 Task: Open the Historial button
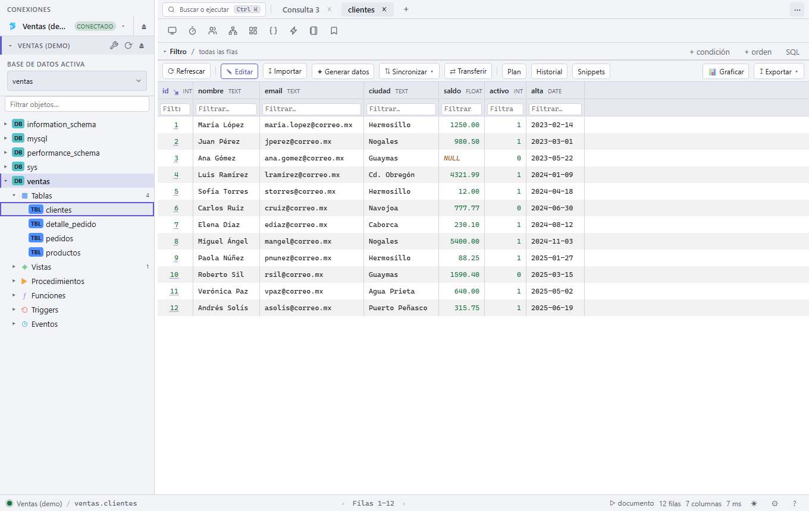click(x=549, y=71)
